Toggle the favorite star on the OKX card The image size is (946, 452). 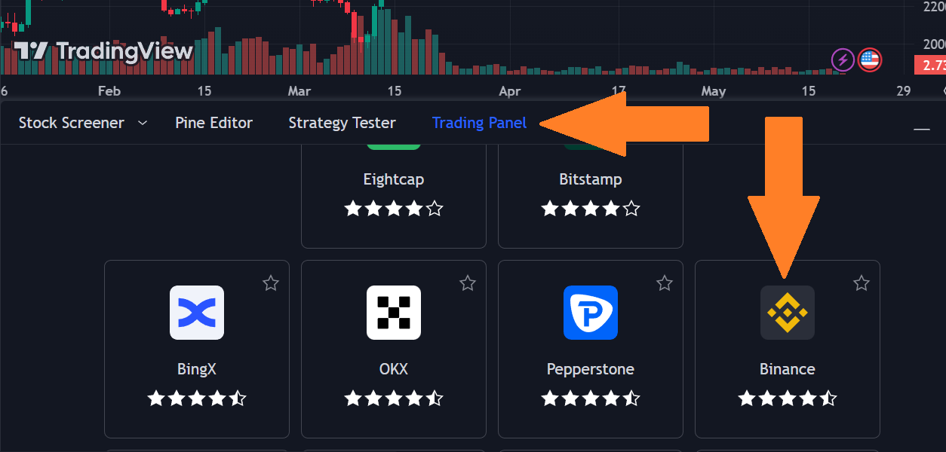(x=467, y=283)
